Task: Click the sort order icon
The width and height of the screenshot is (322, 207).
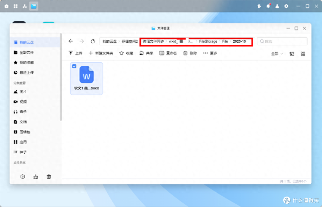Action: [292, 54]
